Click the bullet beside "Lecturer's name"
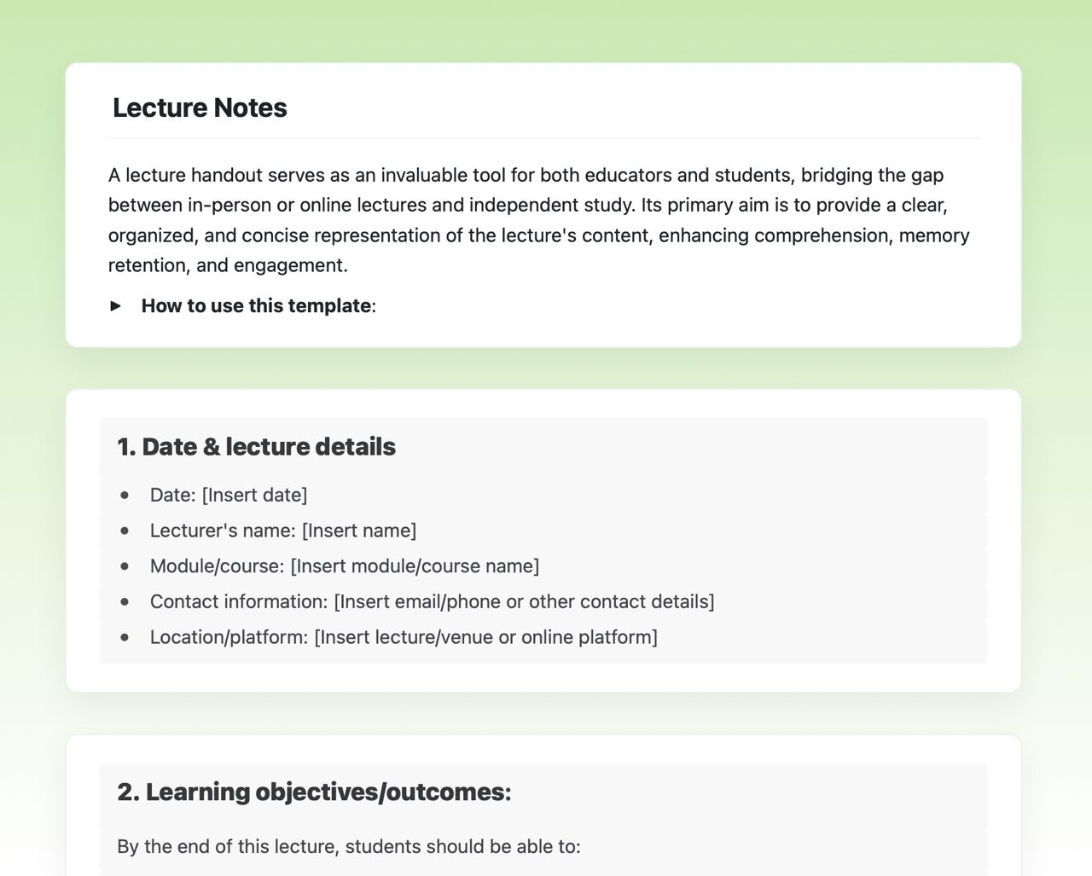This screenshot has height=876, width=1092. pos(125,531)
